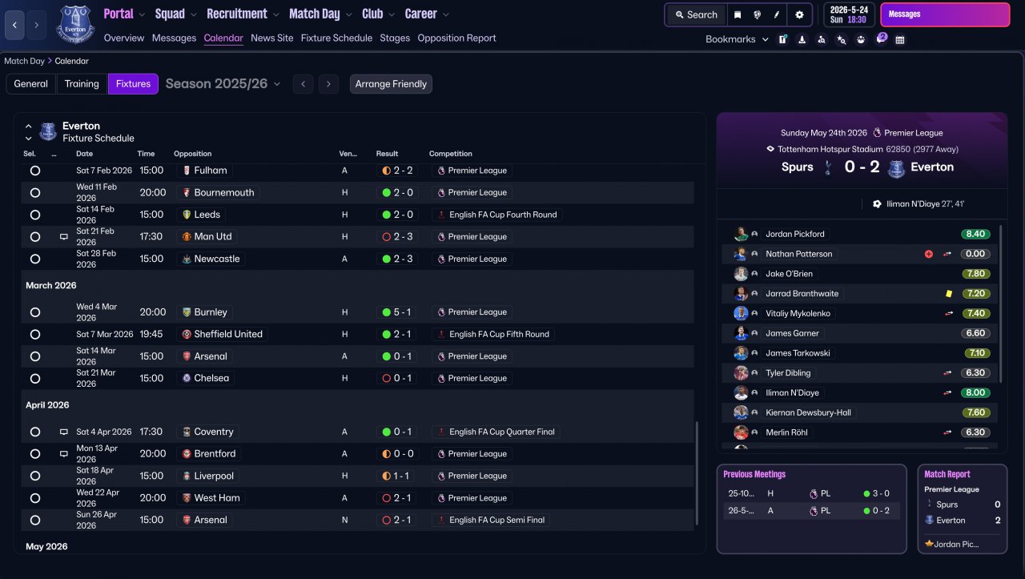The height and width of the screenshot is (579, 1025).
Task: Click the red injury icon for Nathan Patterson
Action: [929, 254]
